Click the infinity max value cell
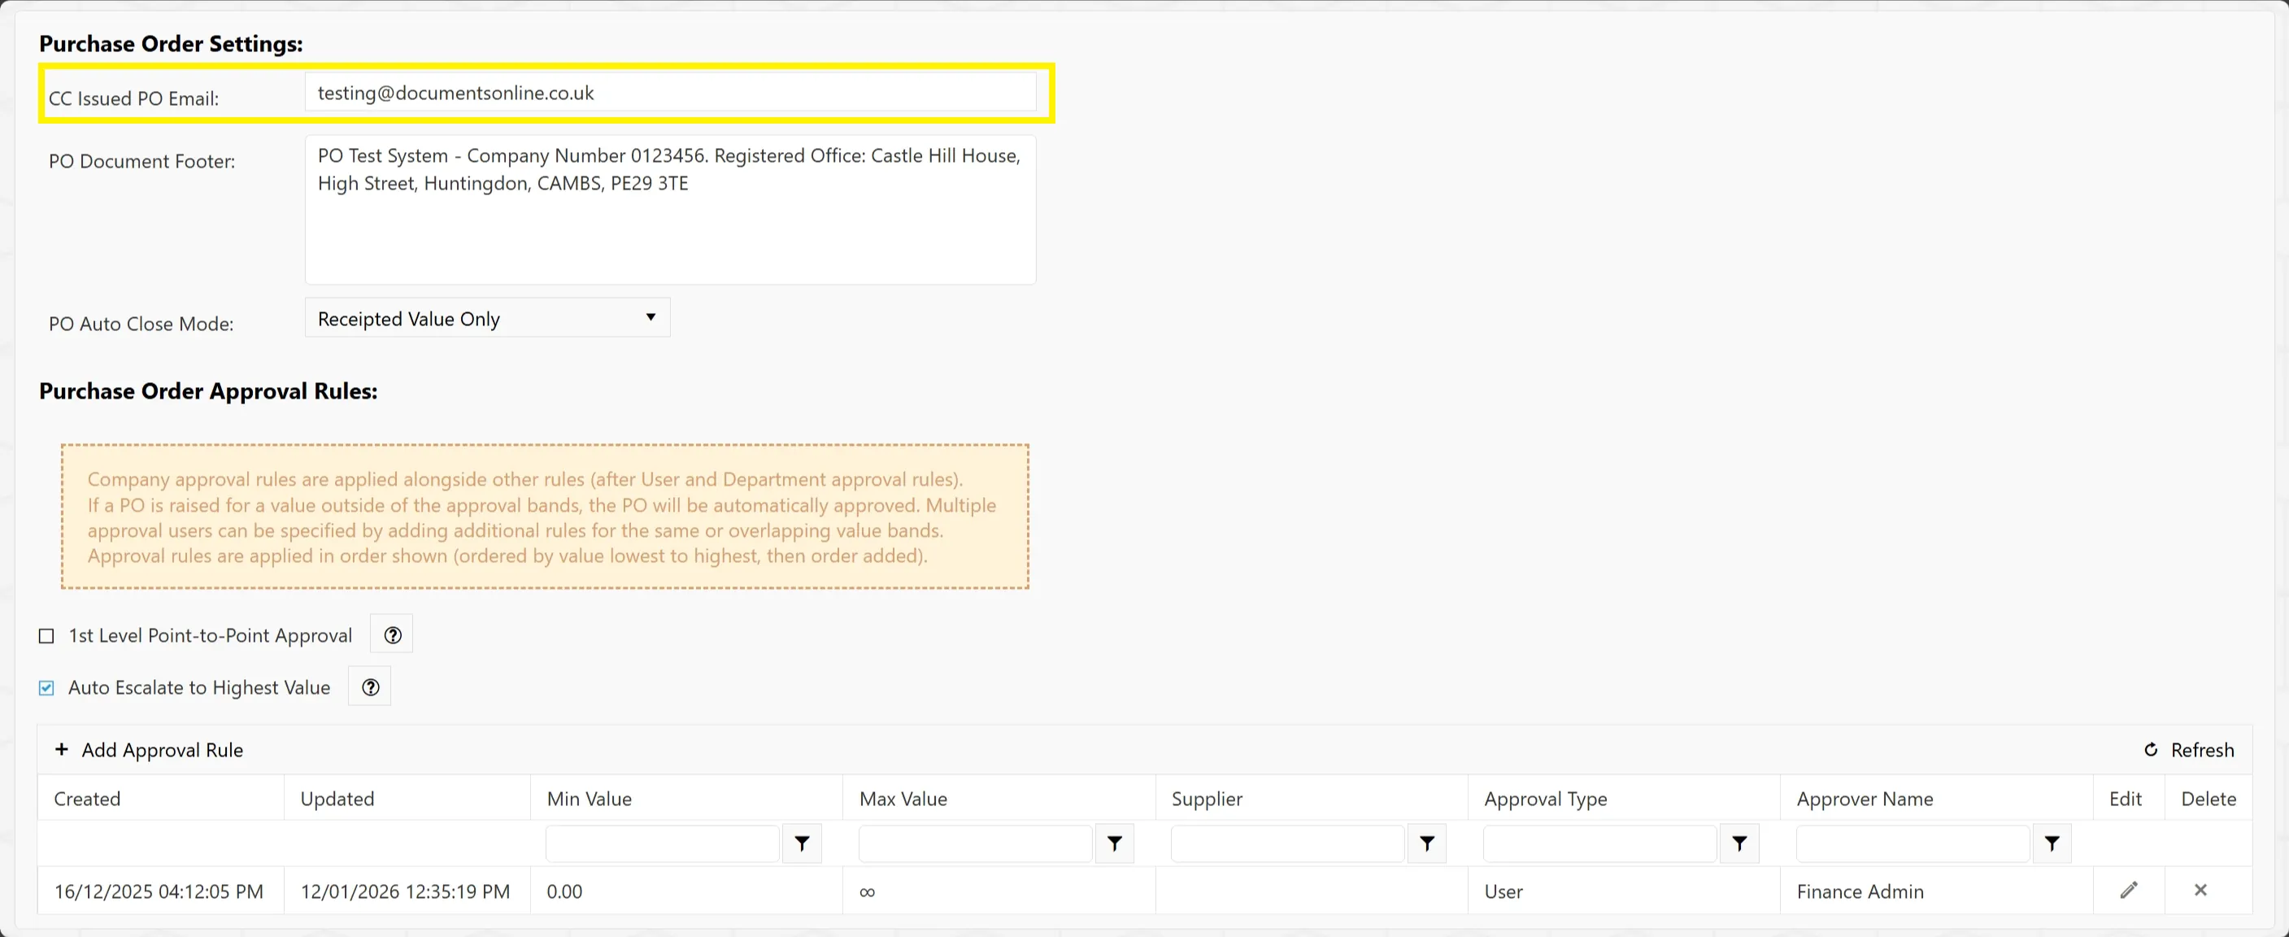The width and height of the screenshot is (2289, 937). click(x=999, y=891)
